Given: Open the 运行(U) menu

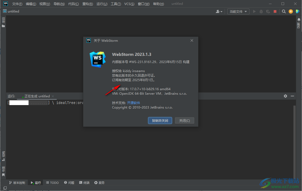Looking at the screenshot, I should tap(102, 4).
